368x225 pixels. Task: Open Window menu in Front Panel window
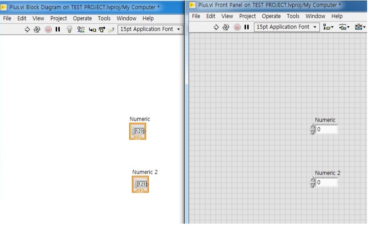point(315,16)
